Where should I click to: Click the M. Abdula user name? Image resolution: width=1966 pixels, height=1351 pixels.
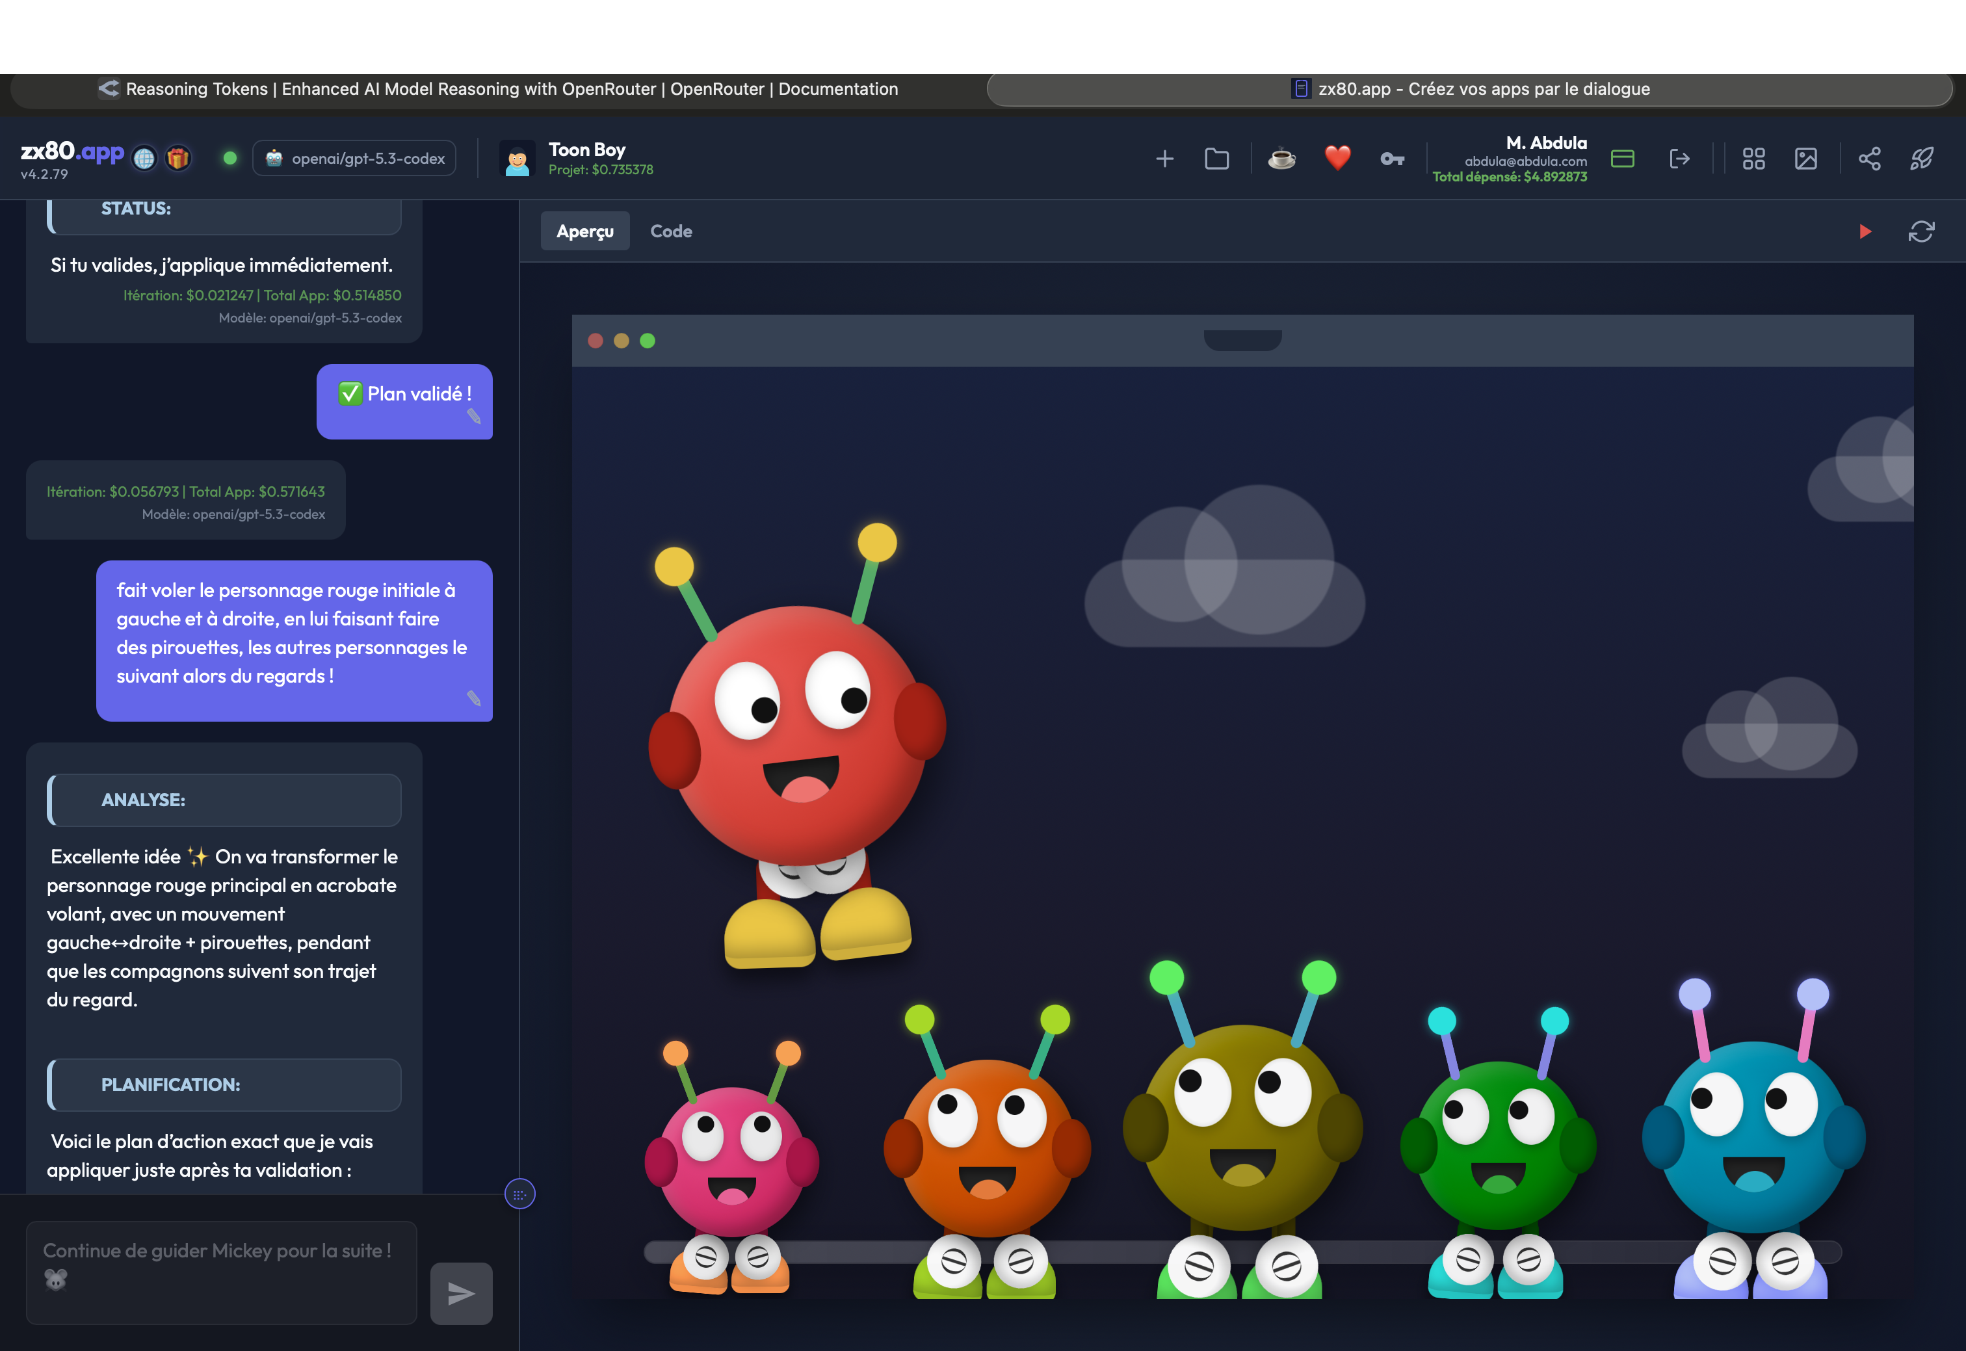click(1546, 142)
